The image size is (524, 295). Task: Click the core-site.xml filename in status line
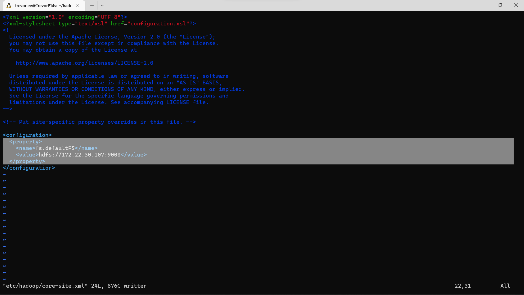(x=45, y=286)
